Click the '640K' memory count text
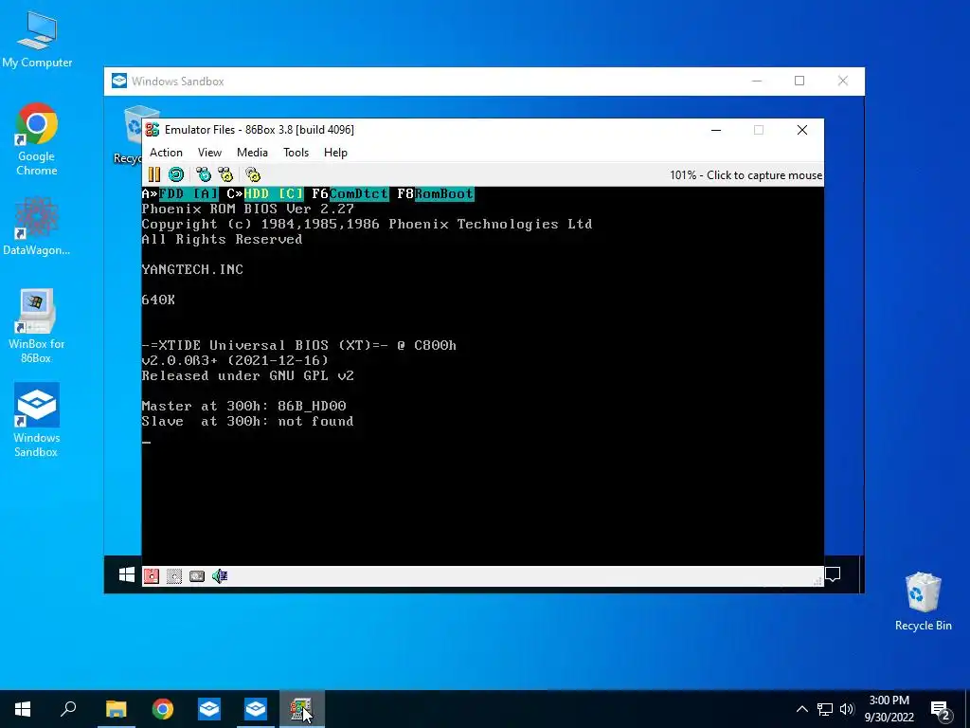Image resolution: width=970 pixels, height=728 pixels. point(158,300)
